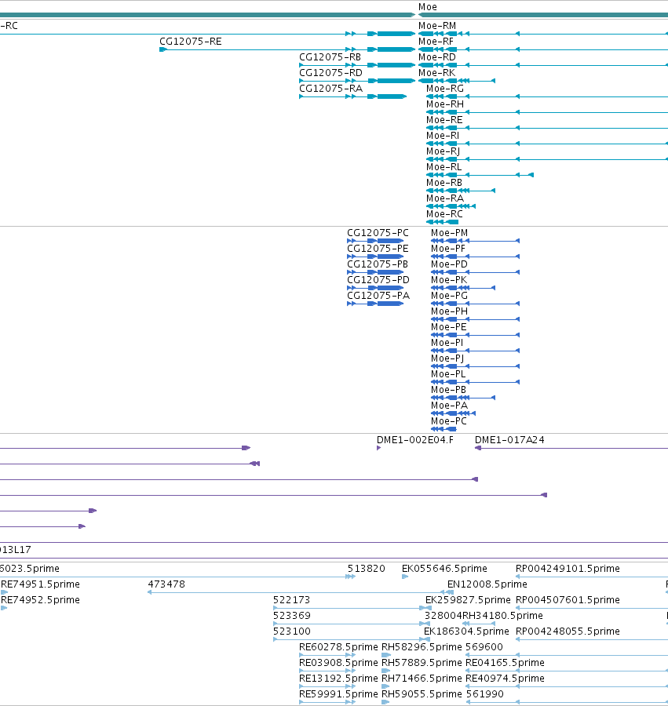The width and height of the screenshot is (668, 706).
Task: Select the DME1-002E04.F feature label
Action: [415, 440]
